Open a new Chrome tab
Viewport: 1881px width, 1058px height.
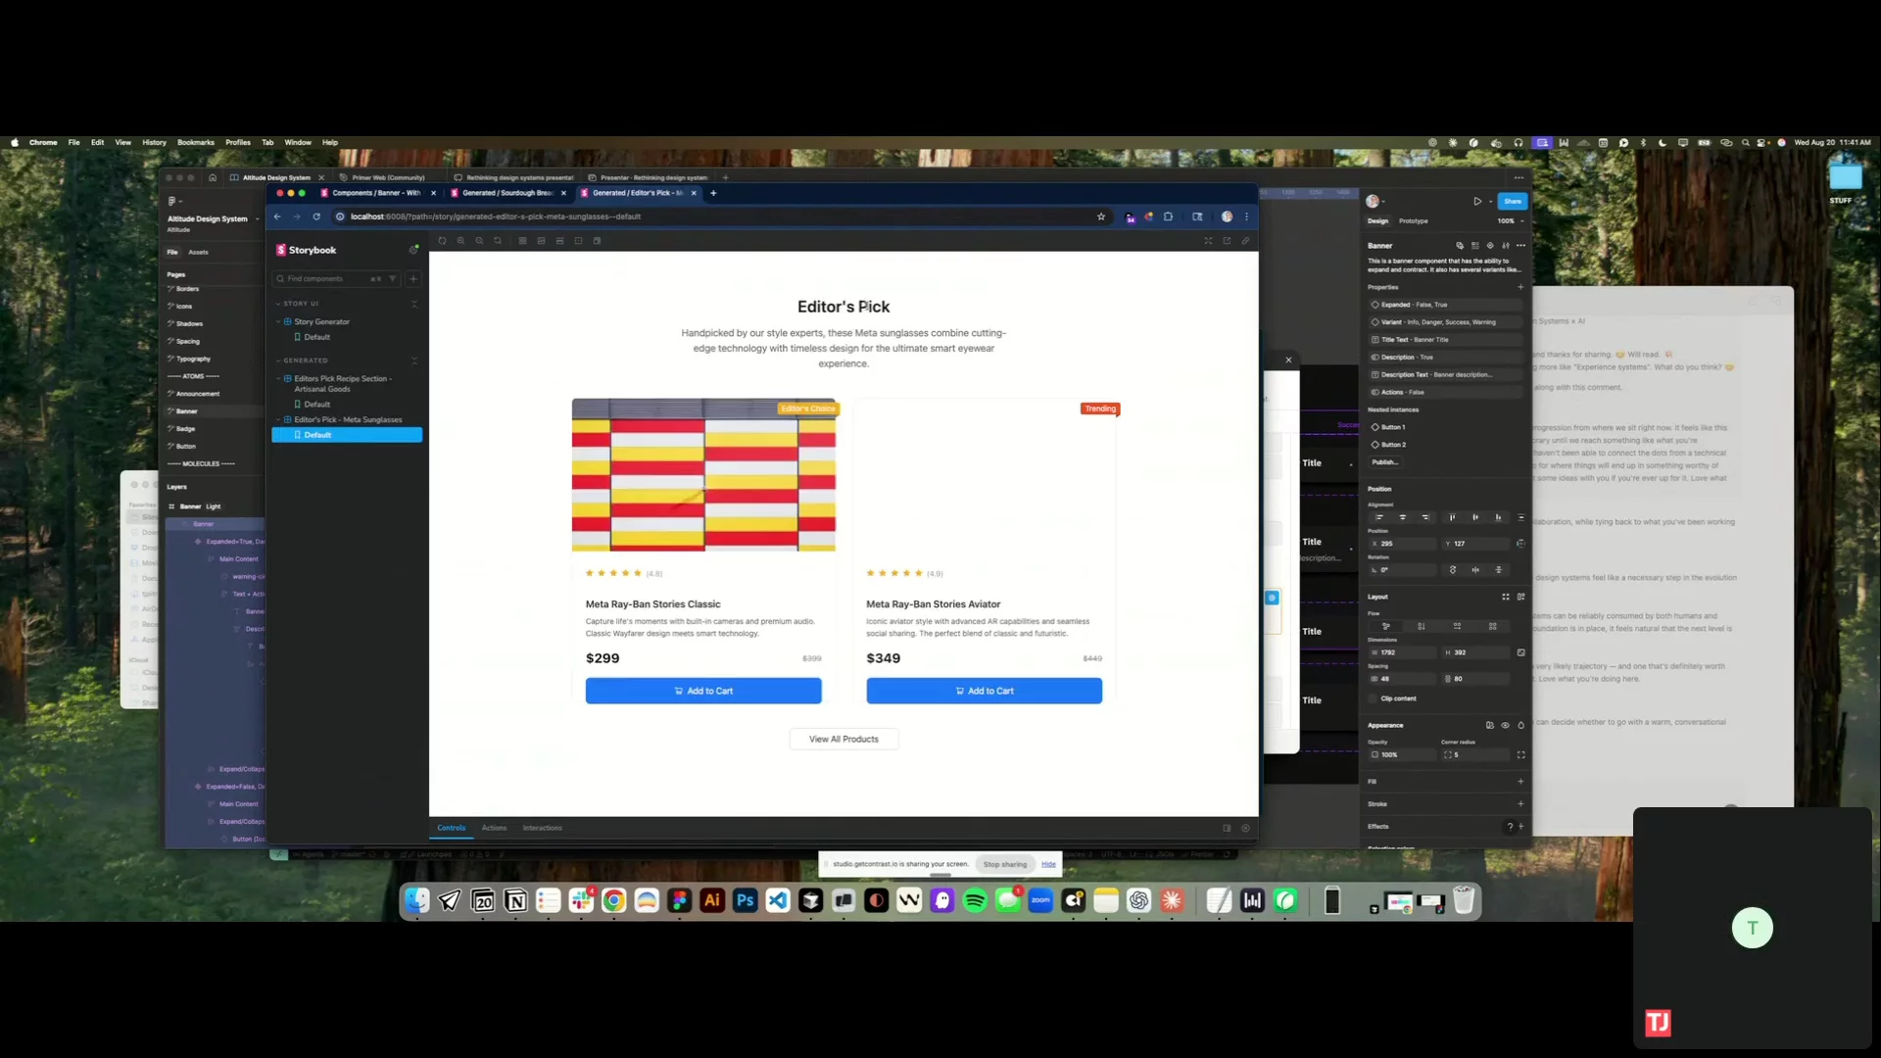point(713,193)
